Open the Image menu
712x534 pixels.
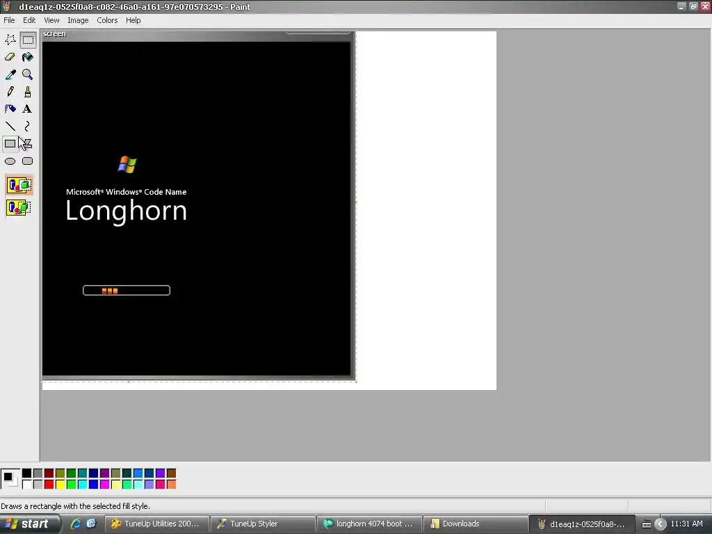tap(78, 20)
